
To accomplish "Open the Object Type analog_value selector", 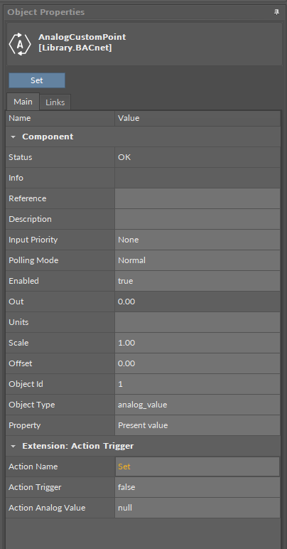I will [197, 405].
